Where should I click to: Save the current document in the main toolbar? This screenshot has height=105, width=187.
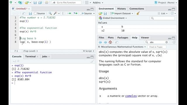(x=35, y=3)
